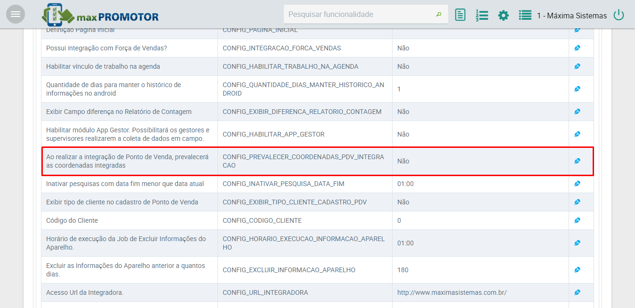Edit CONFIG_PREVALECER_COORDENADAS_PDV_INTEGRACAO setting
This screenshot has width=635, height=308.
pos(577,161)
